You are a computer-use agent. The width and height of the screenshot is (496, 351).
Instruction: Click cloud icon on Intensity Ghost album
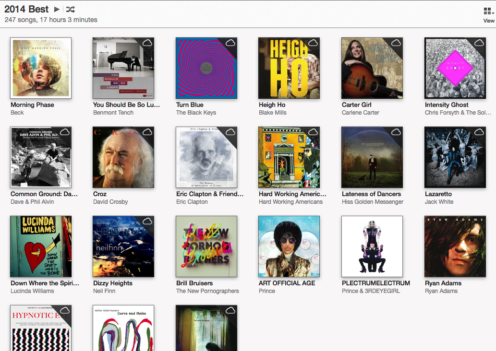479,43
